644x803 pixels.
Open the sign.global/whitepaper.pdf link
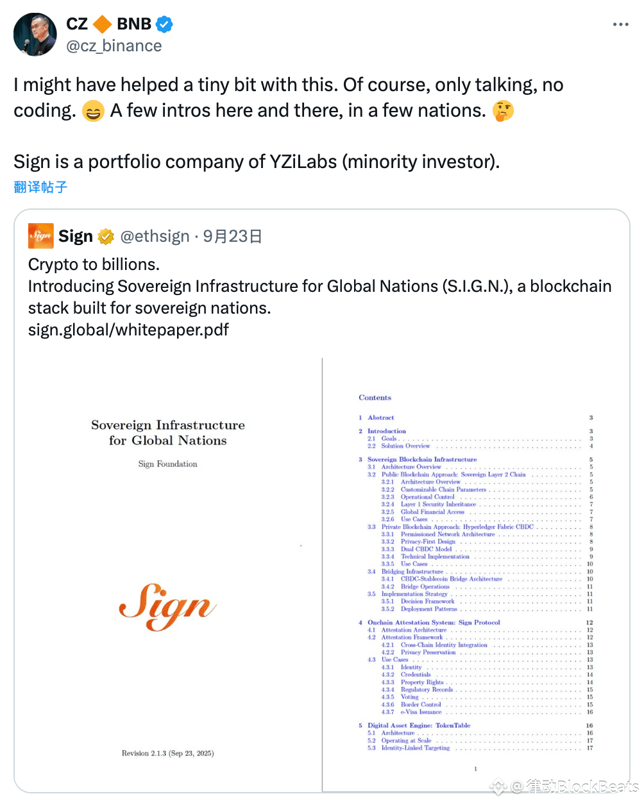tap(128, 330)
